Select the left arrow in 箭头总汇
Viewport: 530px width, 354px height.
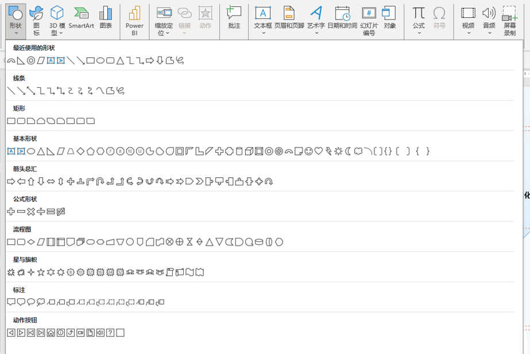point(21,182)
